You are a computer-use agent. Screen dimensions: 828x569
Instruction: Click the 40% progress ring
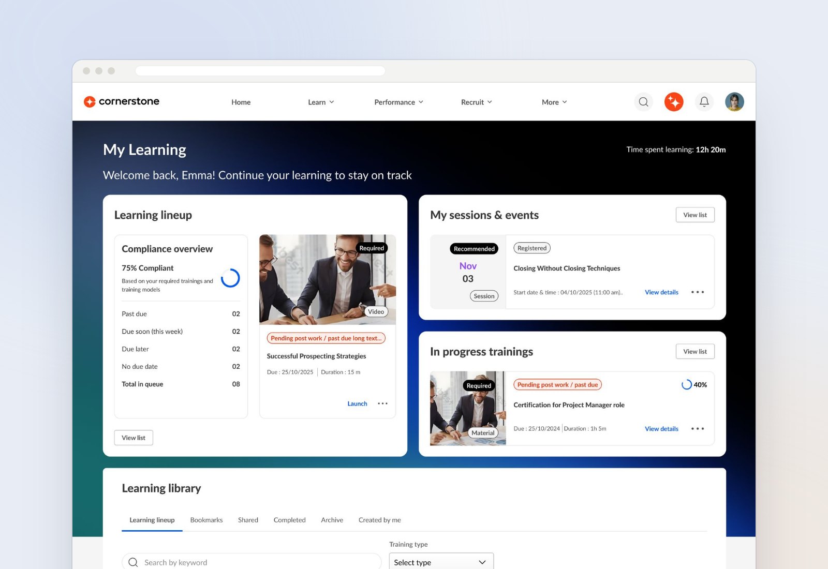[x=686, y=384]
